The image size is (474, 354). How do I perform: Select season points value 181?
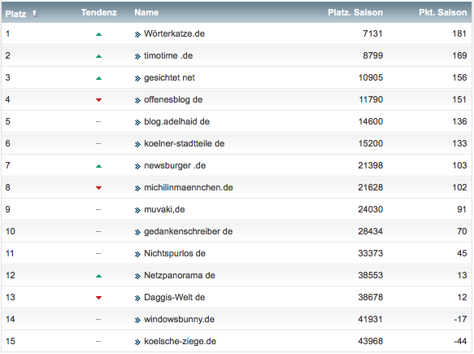[x=459, y=33]
